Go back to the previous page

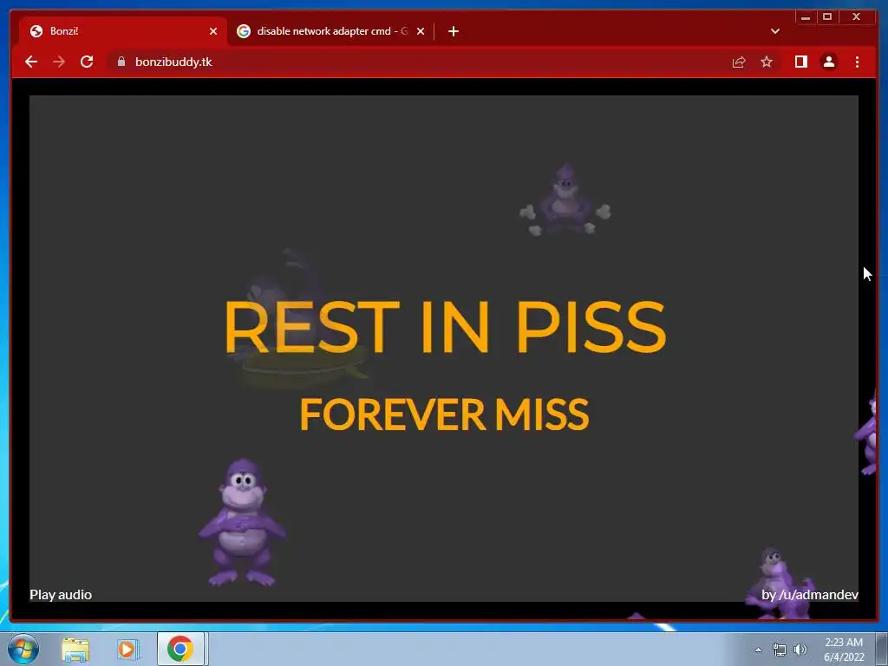pos(31,62)
